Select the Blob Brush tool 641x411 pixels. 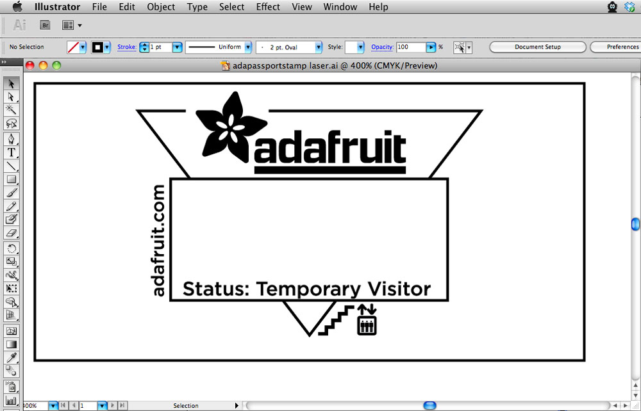click(x=12, y=220)
